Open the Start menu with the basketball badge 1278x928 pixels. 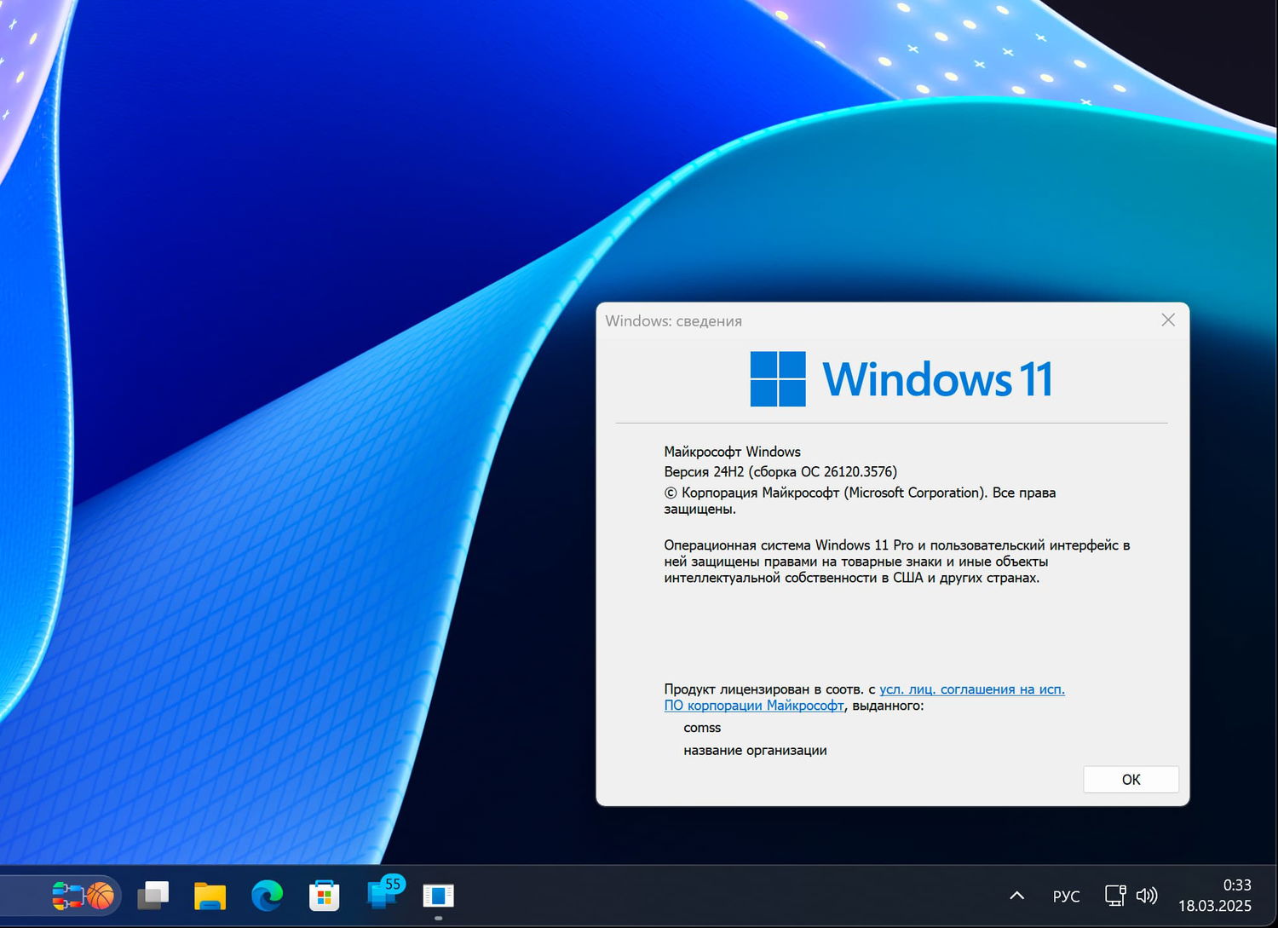[81, 896]
